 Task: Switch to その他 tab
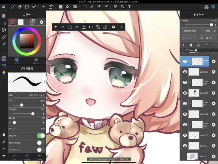click(39, 157)
